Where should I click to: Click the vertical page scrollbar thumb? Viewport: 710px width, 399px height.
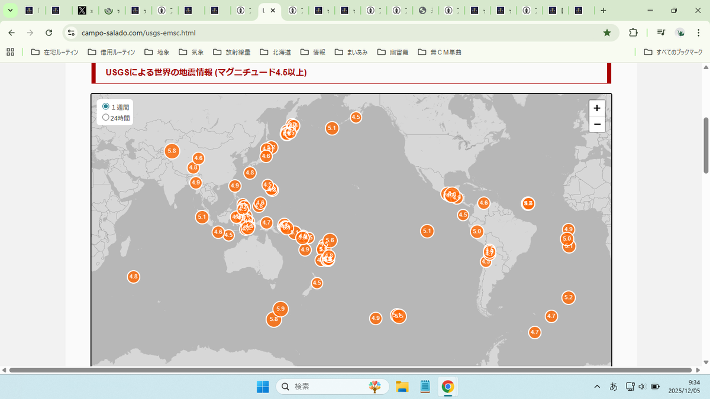[706, 145]
